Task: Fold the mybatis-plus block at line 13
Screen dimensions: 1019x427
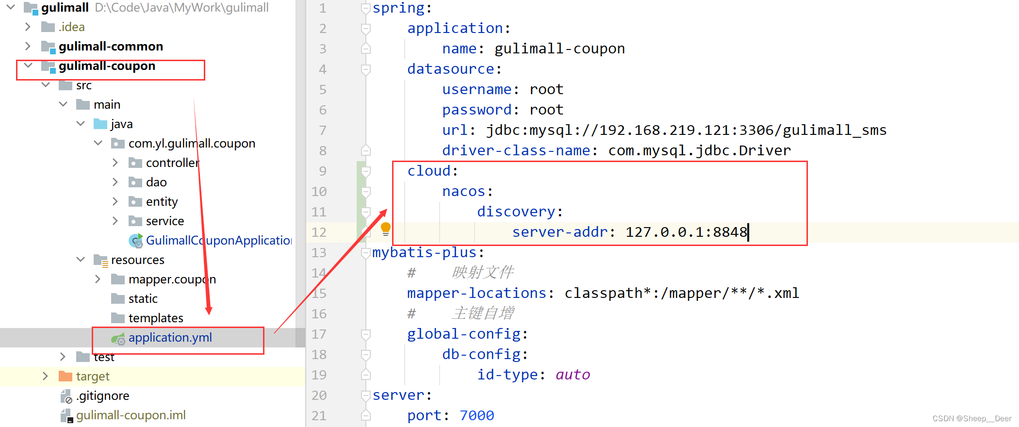Action: [366, 253]
